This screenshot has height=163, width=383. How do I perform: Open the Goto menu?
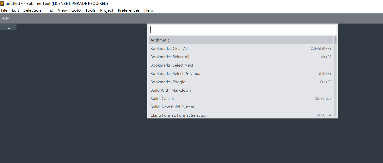[x=76, y=10]
